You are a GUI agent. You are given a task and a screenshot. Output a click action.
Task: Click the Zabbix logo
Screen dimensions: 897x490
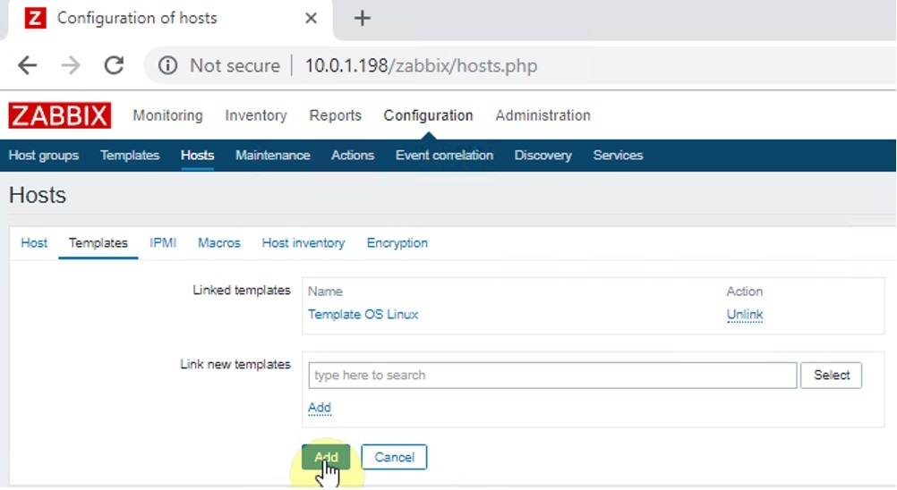click(59, 115)
